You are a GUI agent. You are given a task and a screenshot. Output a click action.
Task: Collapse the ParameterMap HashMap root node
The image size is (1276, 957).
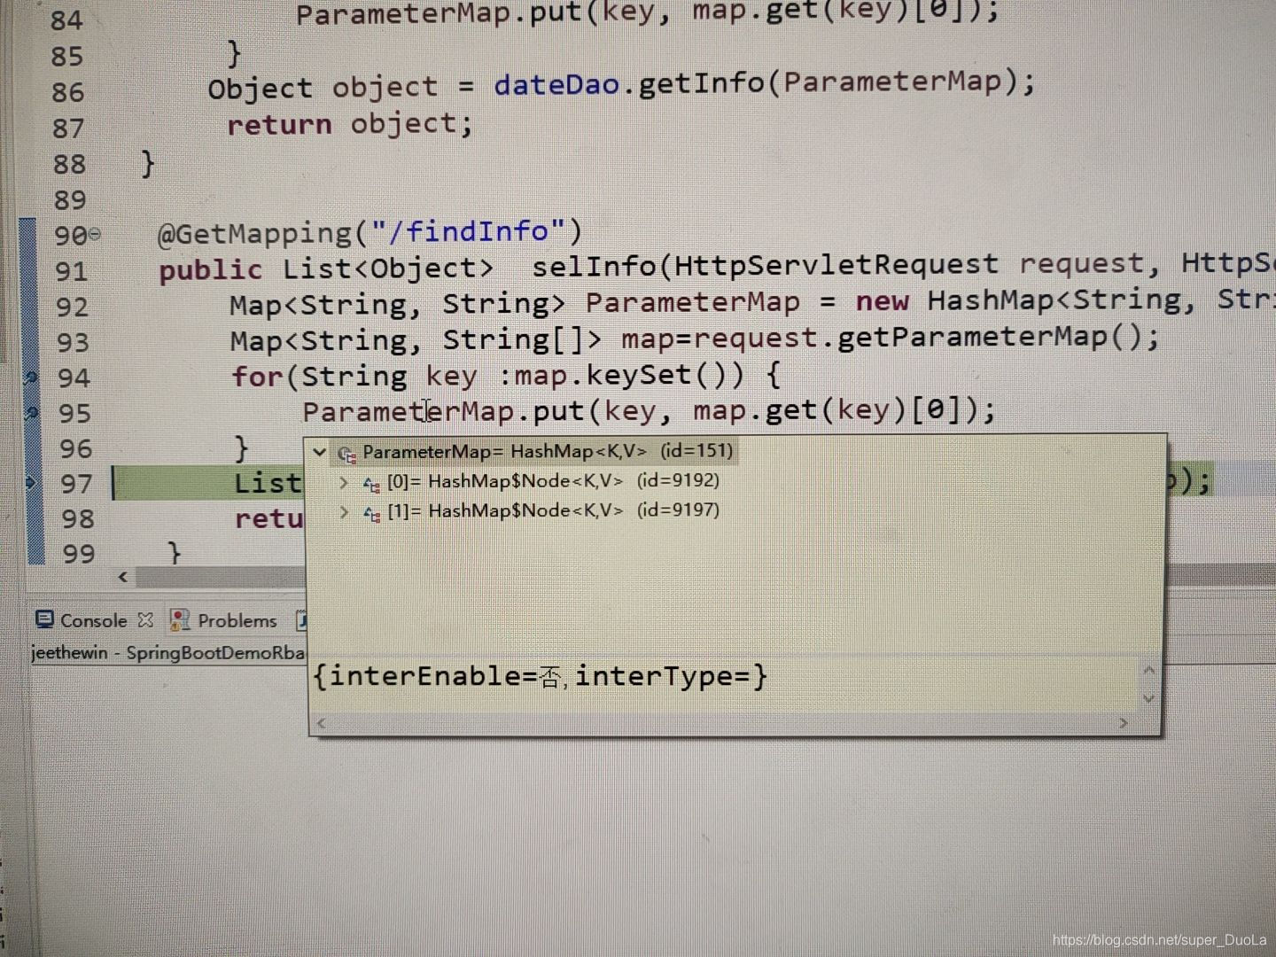coord(320,452)
